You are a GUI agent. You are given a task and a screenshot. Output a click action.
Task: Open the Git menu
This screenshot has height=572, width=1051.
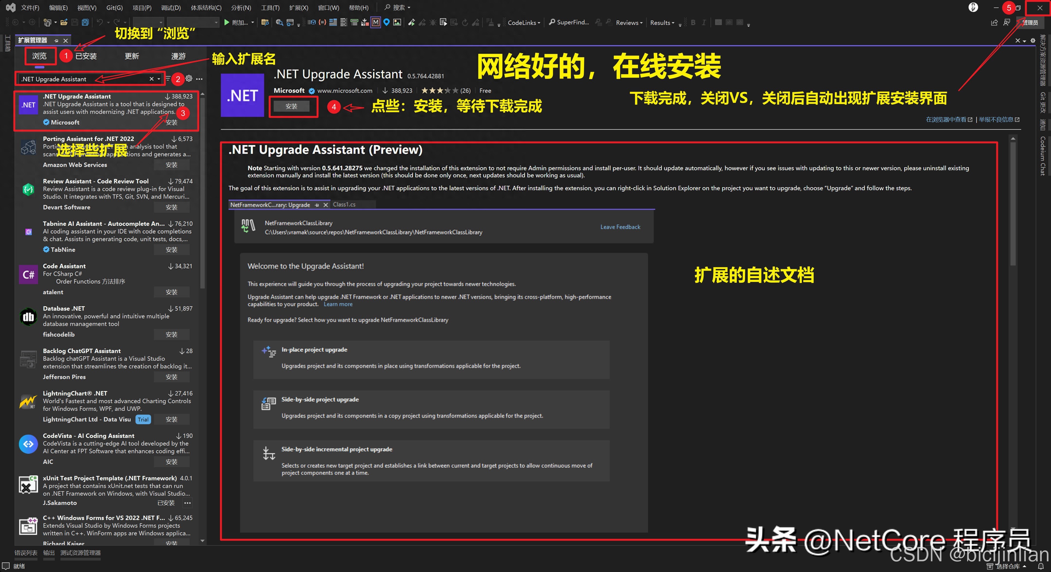click(114, 7)
